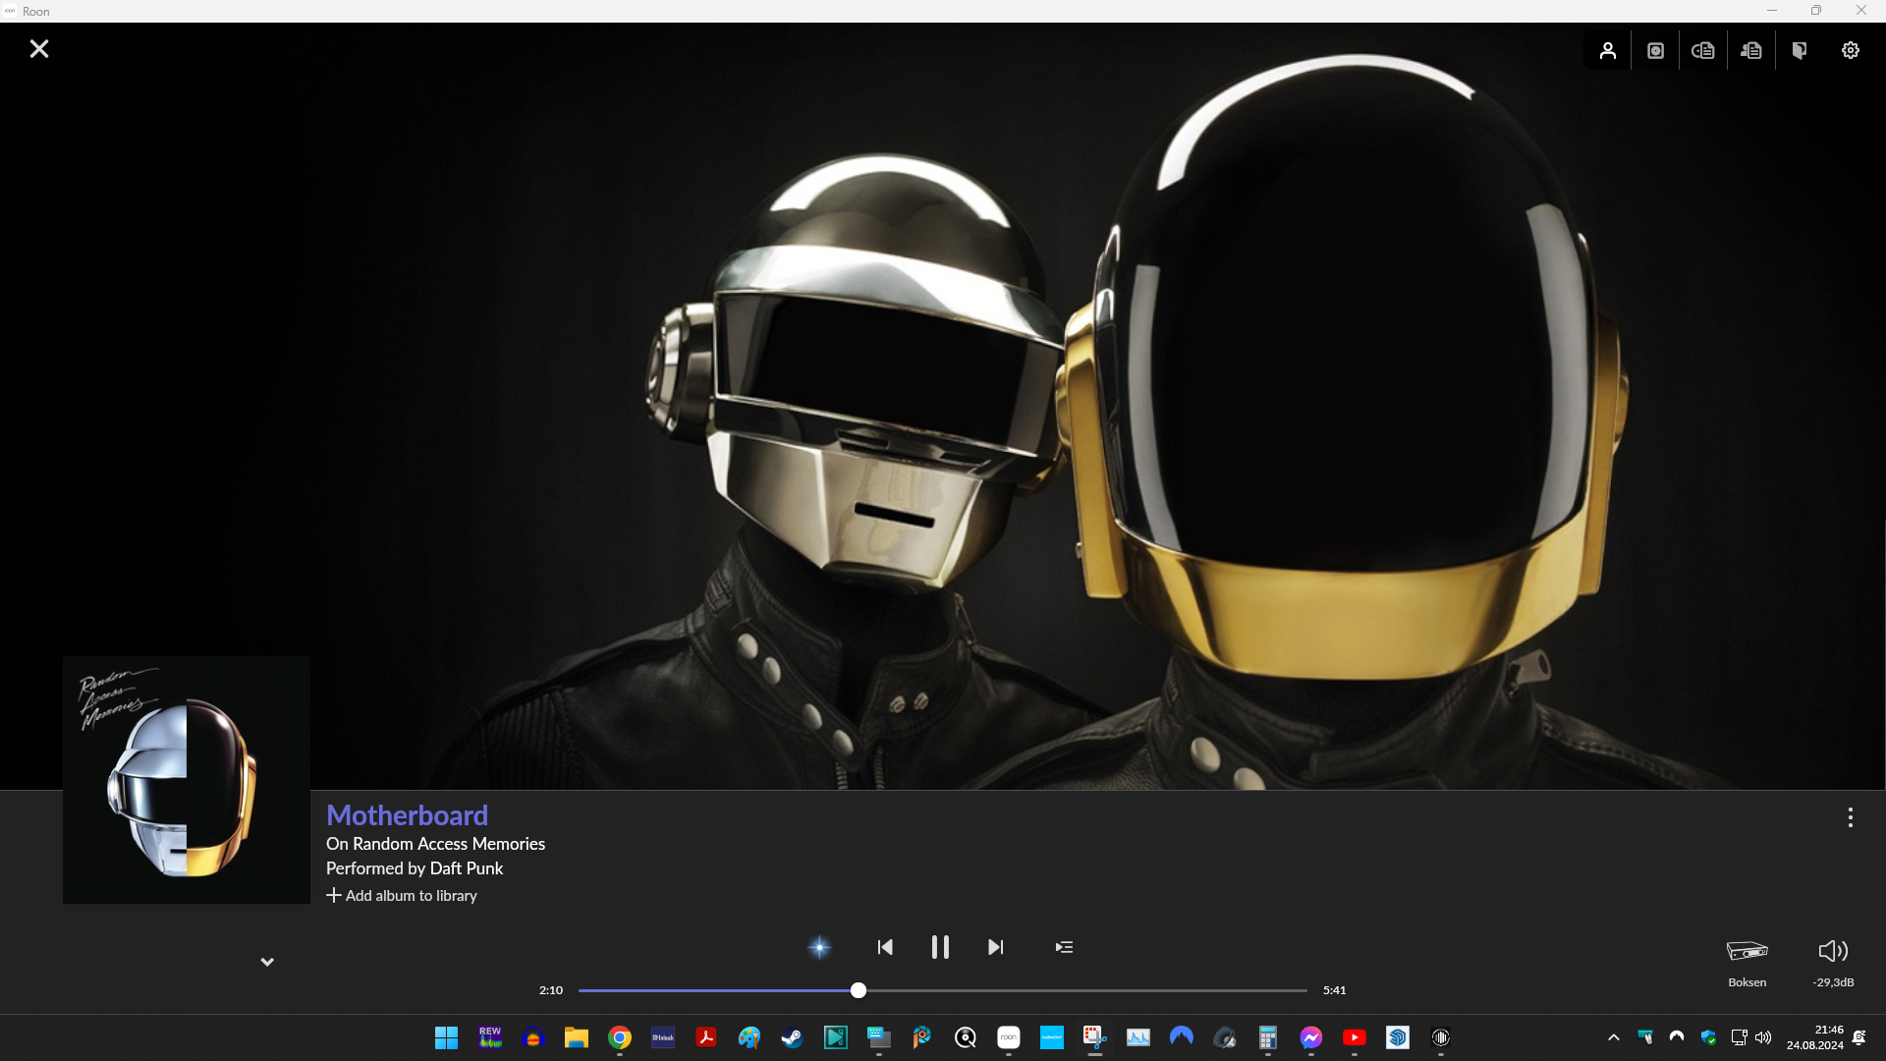Image resolution: width=1886 pixels, height=1061 pixels.
Task: Switch to the artist photo view icon
Action: [x=1607, y=50]
